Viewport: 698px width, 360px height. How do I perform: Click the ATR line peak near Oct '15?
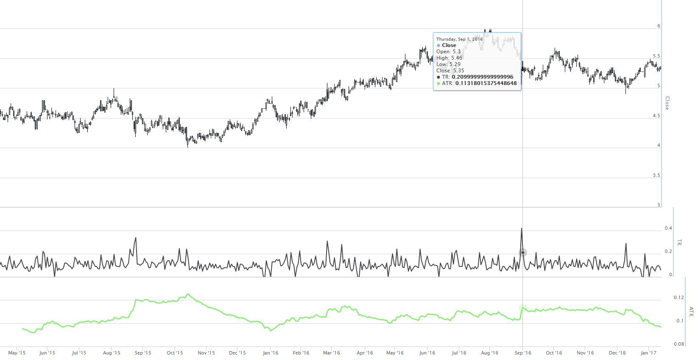click(x=188, y=294)
